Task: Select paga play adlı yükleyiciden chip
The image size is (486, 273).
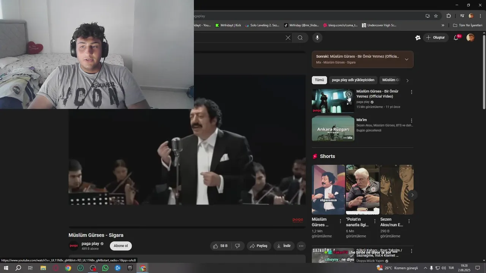Action: [353, 80]
